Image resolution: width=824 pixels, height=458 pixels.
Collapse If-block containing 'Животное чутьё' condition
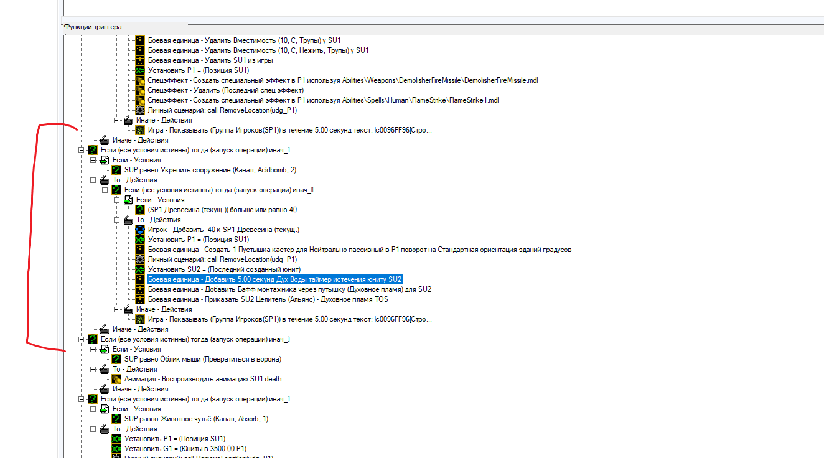[x=81, y=399]
